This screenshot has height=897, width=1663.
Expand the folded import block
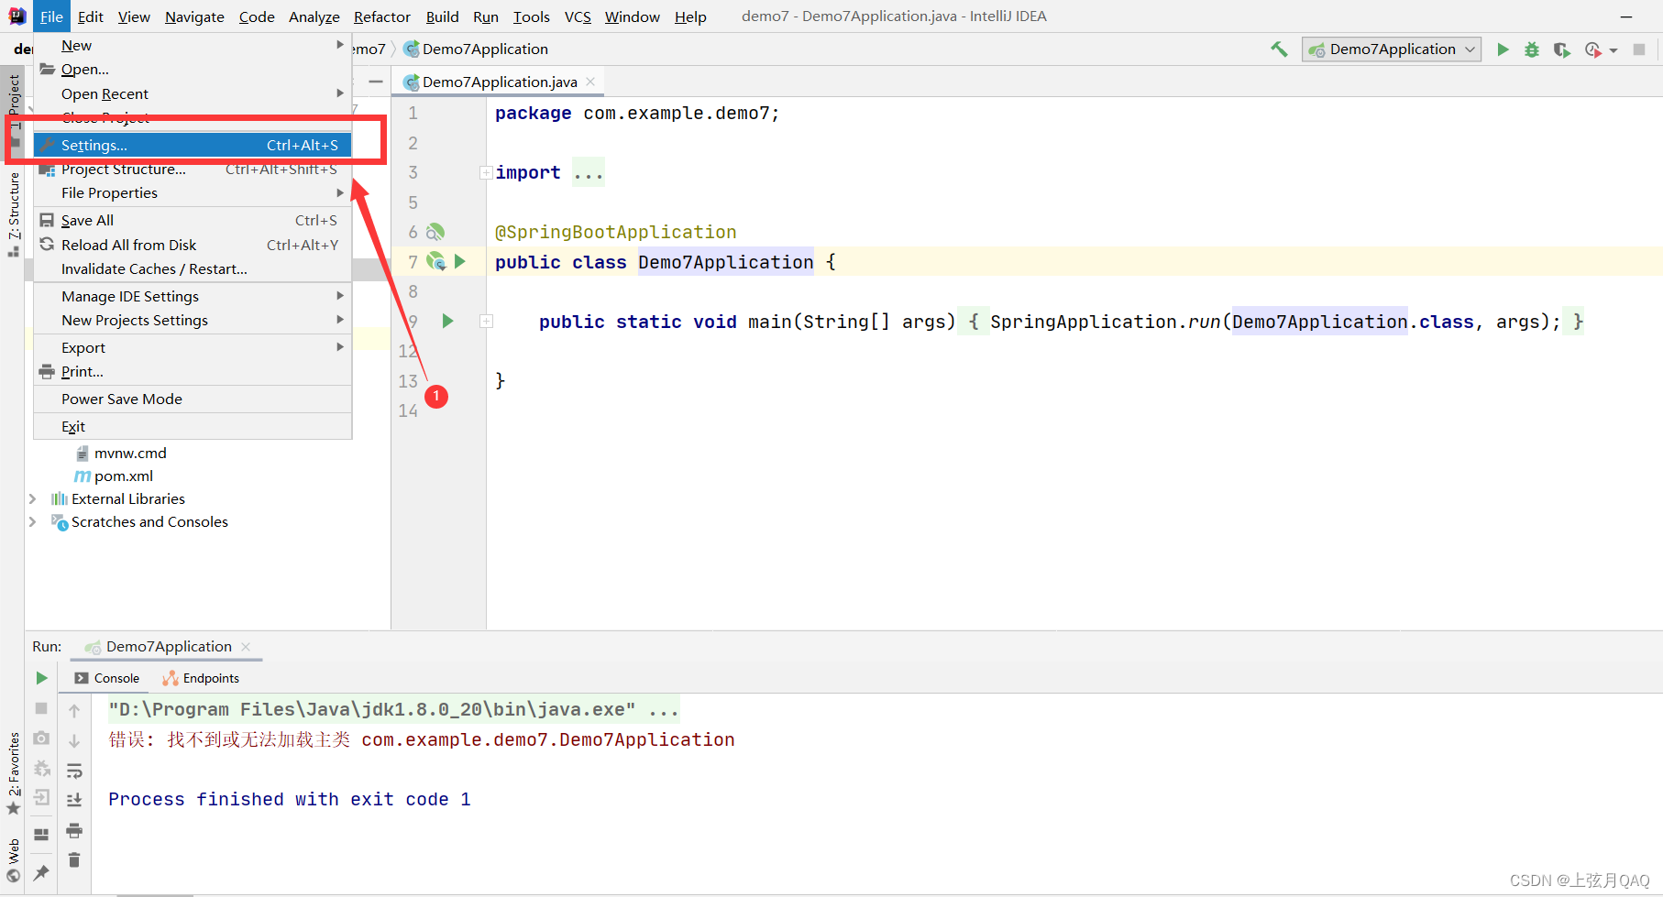tap(486, 173)
